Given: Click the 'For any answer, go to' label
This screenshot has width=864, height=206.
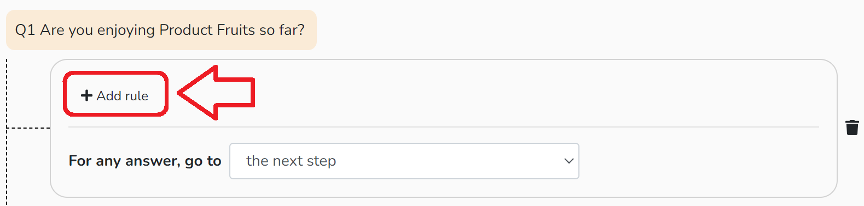Looking at the screenshot, I should point(145,161).
